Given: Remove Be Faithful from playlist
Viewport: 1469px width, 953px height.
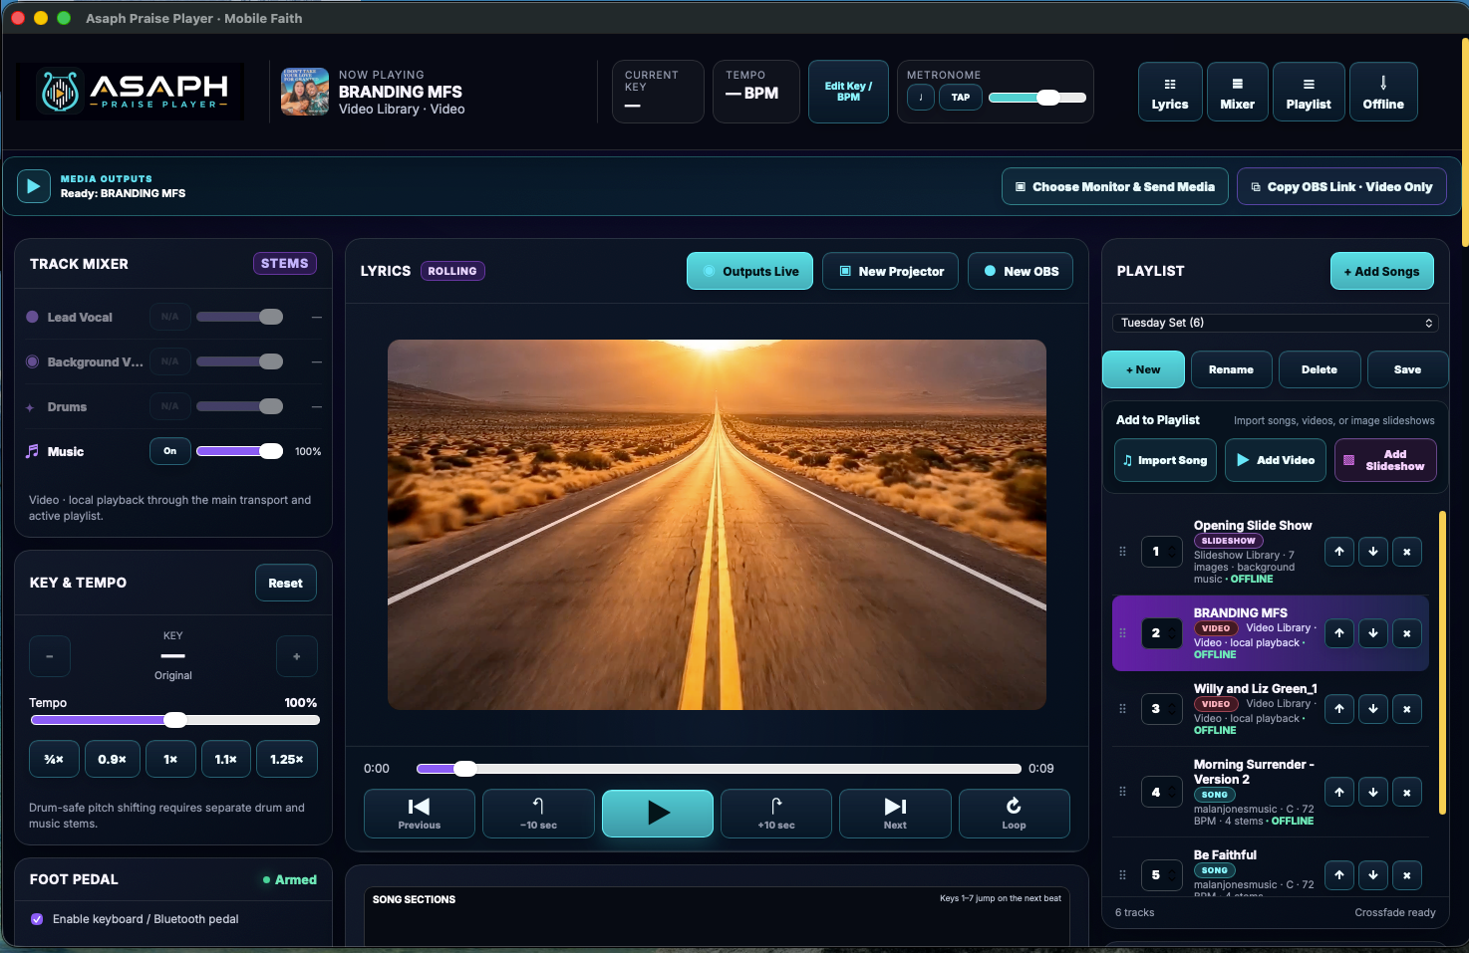Looking at the screenshot, I should [x=1407, y=875].
